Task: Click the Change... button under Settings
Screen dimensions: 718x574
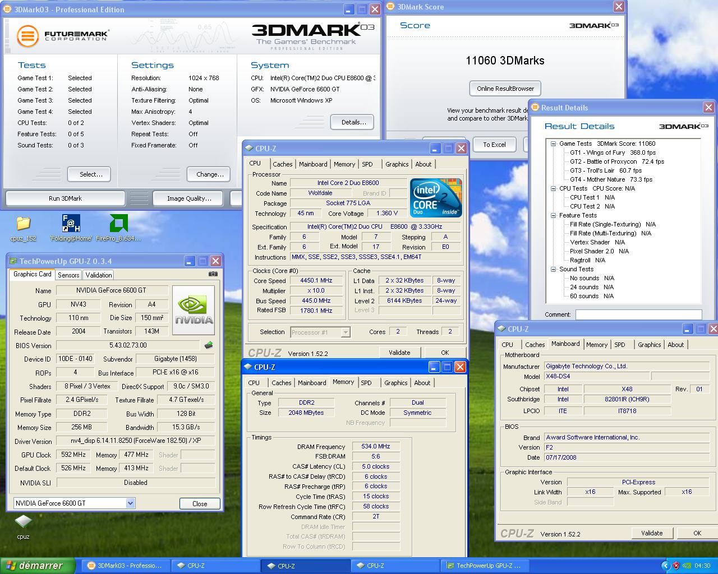Action: (x=208, y=174)
